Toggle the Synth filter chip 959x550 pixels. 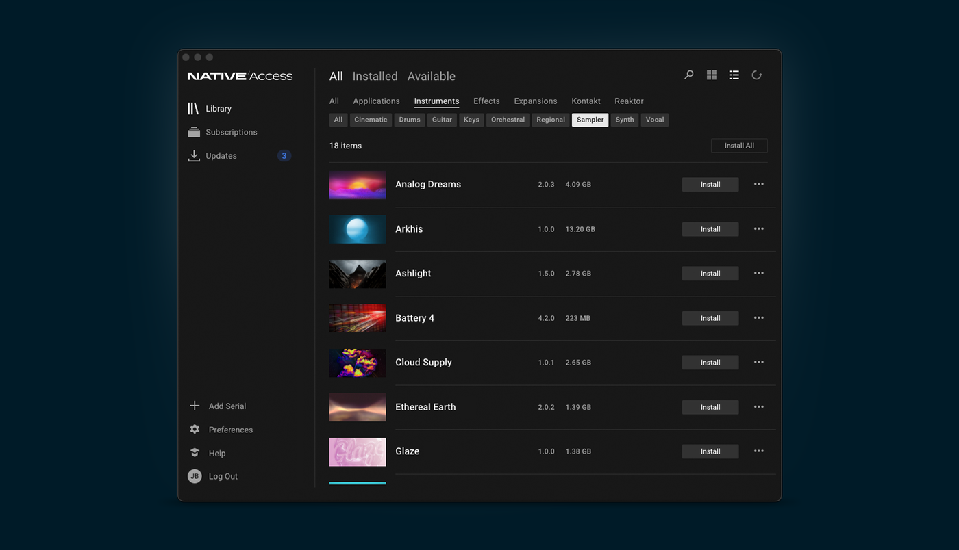click(625, 120)
